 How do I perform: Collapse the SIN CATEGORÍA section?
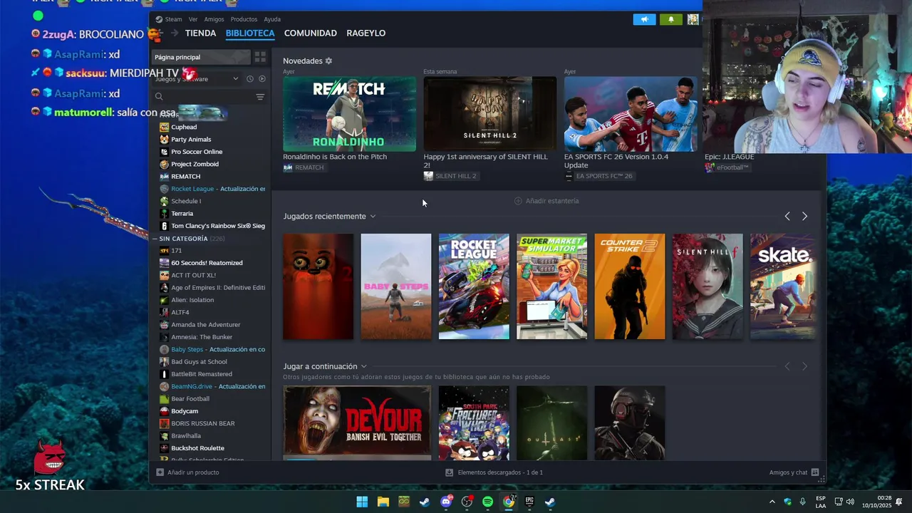point(155,239)
